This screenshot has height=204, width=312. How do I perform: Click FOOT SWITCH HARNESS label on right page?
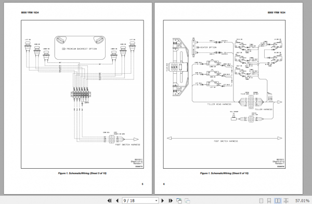(x=226, y=141)
